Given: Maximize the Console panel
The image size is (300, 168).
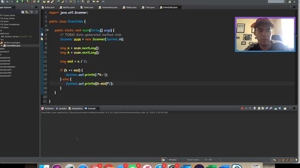Looking at the screenshot, I should [294, 108].
